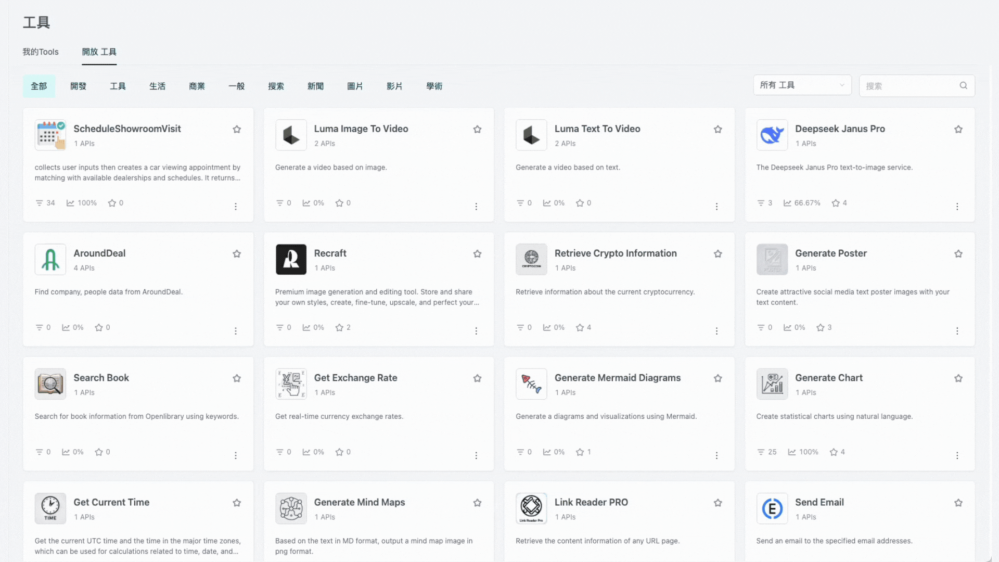Show the 學術 category tools

(x=434, y=86)
